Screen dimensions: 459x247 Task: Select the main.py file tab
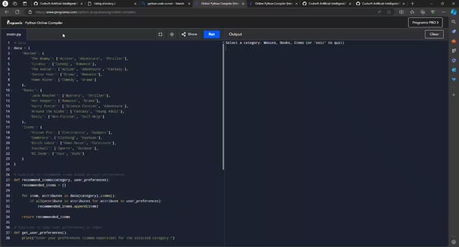pyautogui.click(x=14, y=34)
